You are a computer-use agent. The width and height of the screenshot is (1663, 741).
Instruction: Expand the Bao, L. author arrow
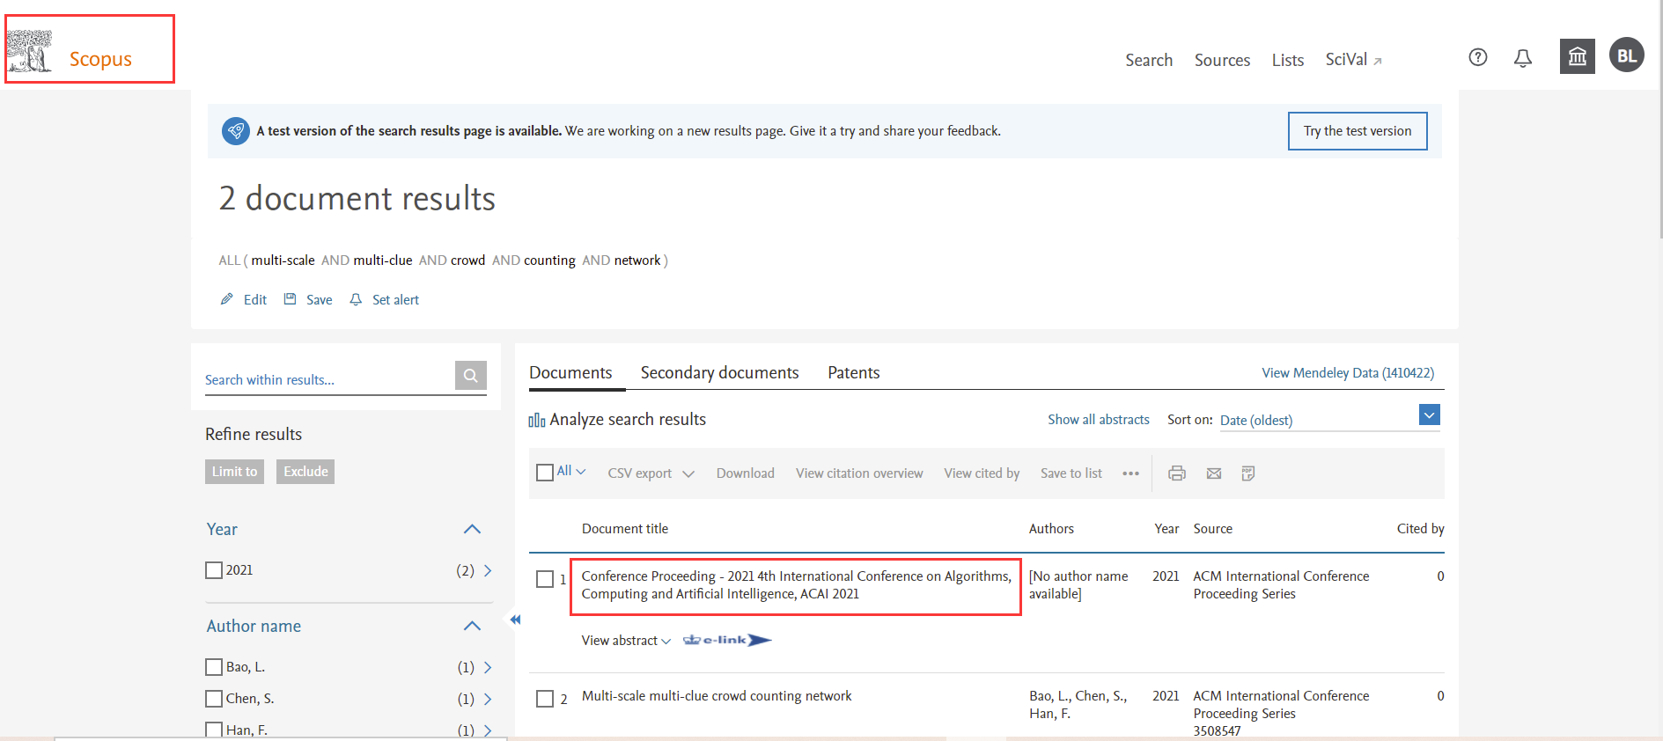(x=488, y=667)
